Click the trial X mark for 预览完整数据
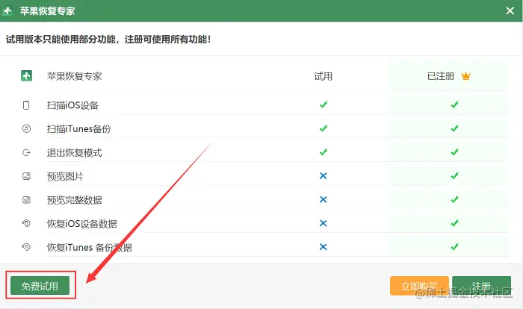The width and height of the screenshot is (523, 309). tap(324, 199)
